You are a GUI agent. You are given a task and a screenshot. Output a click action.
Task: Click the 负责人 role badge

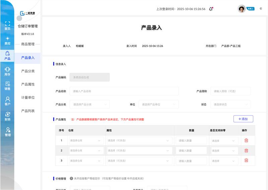click(250, 9)
